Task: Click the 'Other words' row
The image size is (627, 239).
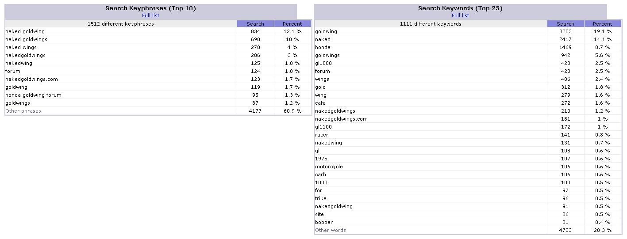Action: coord(468,230)
